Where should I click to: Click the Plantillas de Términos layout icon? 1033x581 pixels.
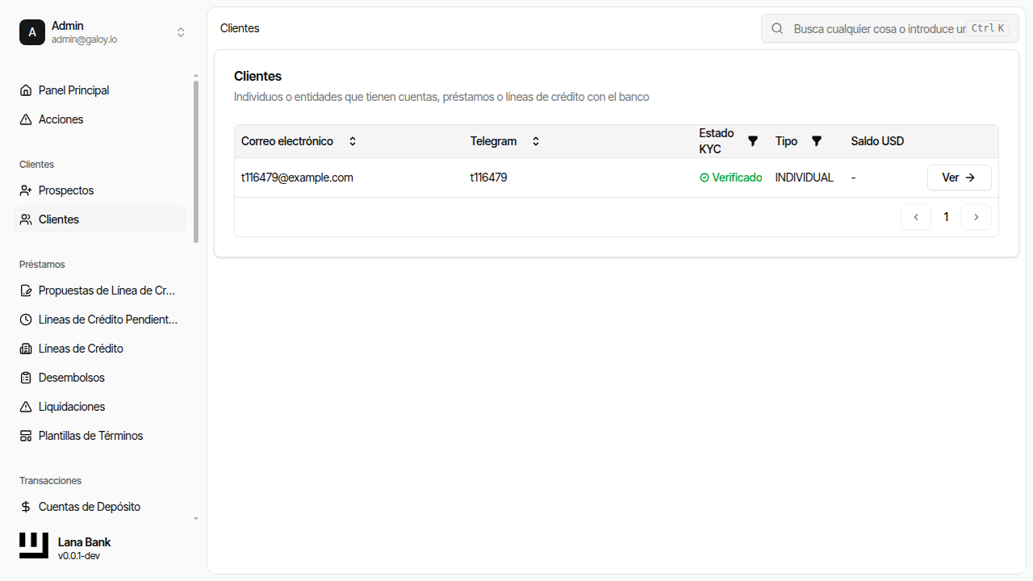26,436
